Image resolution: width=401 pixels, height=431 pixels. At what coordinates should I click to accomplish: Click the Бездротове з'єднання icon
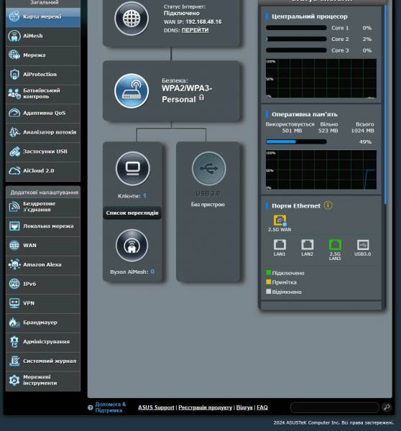[x=14, y=207]
